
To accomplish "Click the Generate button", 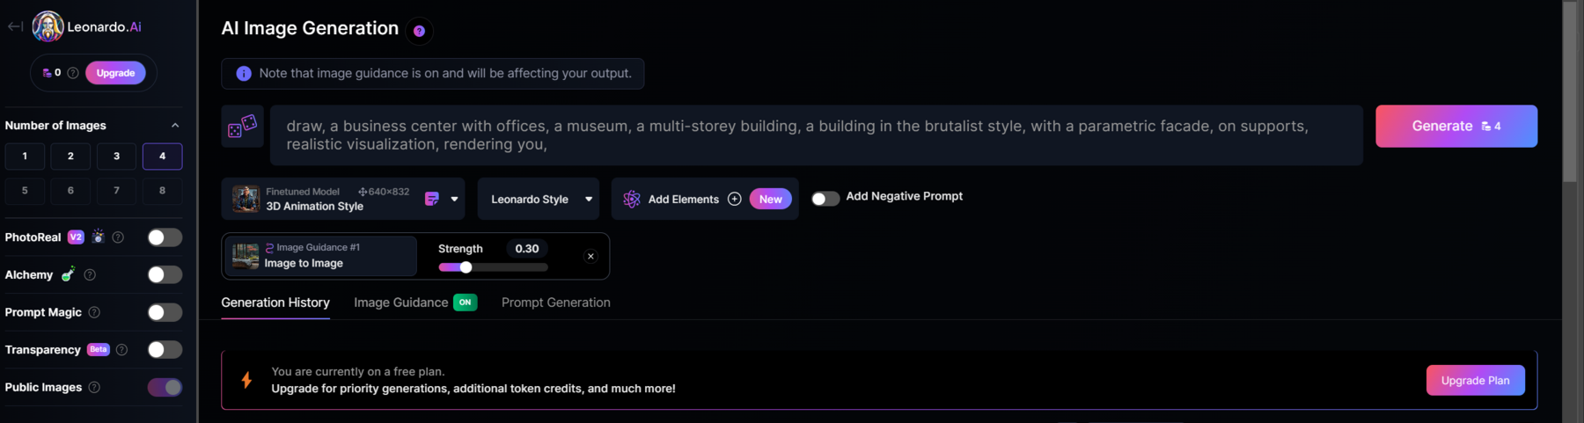I will coord(1456,127).
